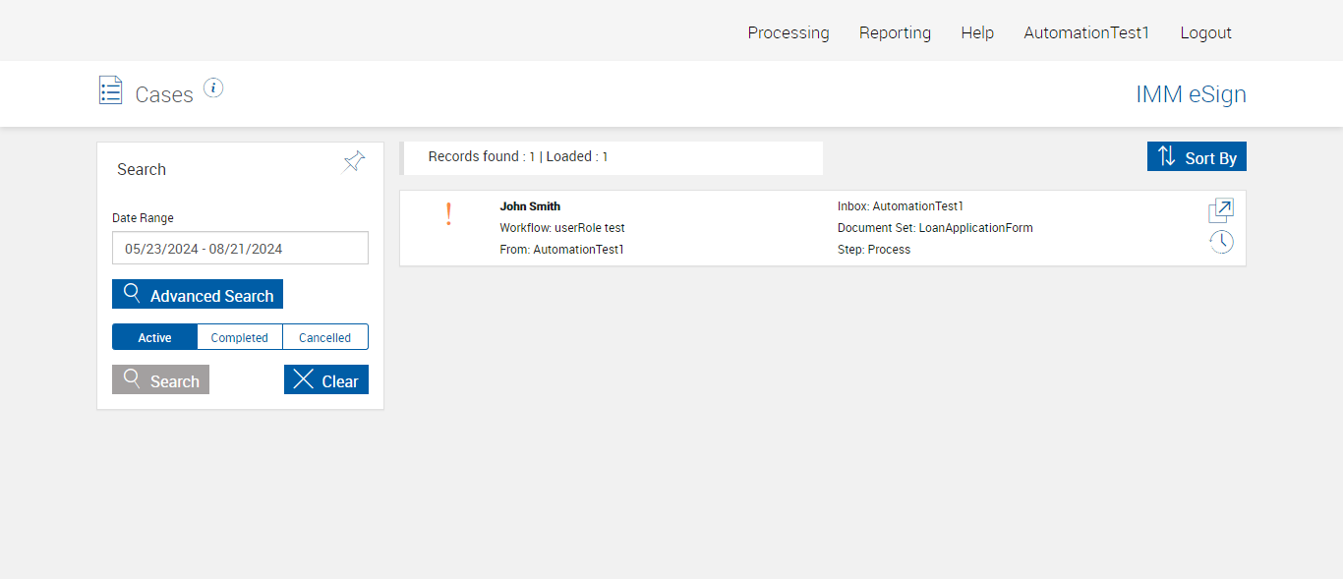Click the Cases list document icon
The width and height of the screenshot is (1343, 579).
(111, 90)
